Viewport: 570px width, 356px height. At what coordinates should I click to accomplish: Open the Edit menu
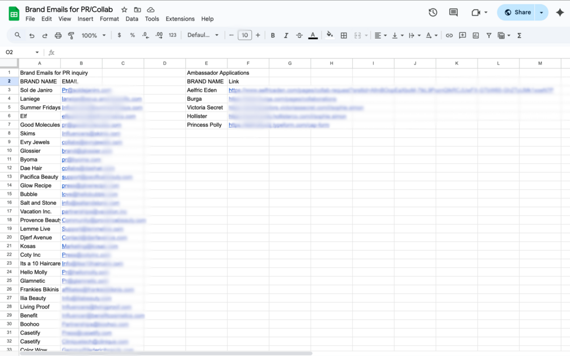(x=47, y=19)
